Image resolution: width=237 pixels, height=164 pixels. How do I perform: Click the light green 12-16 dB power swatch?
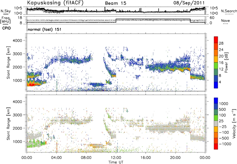coord(216,66)
